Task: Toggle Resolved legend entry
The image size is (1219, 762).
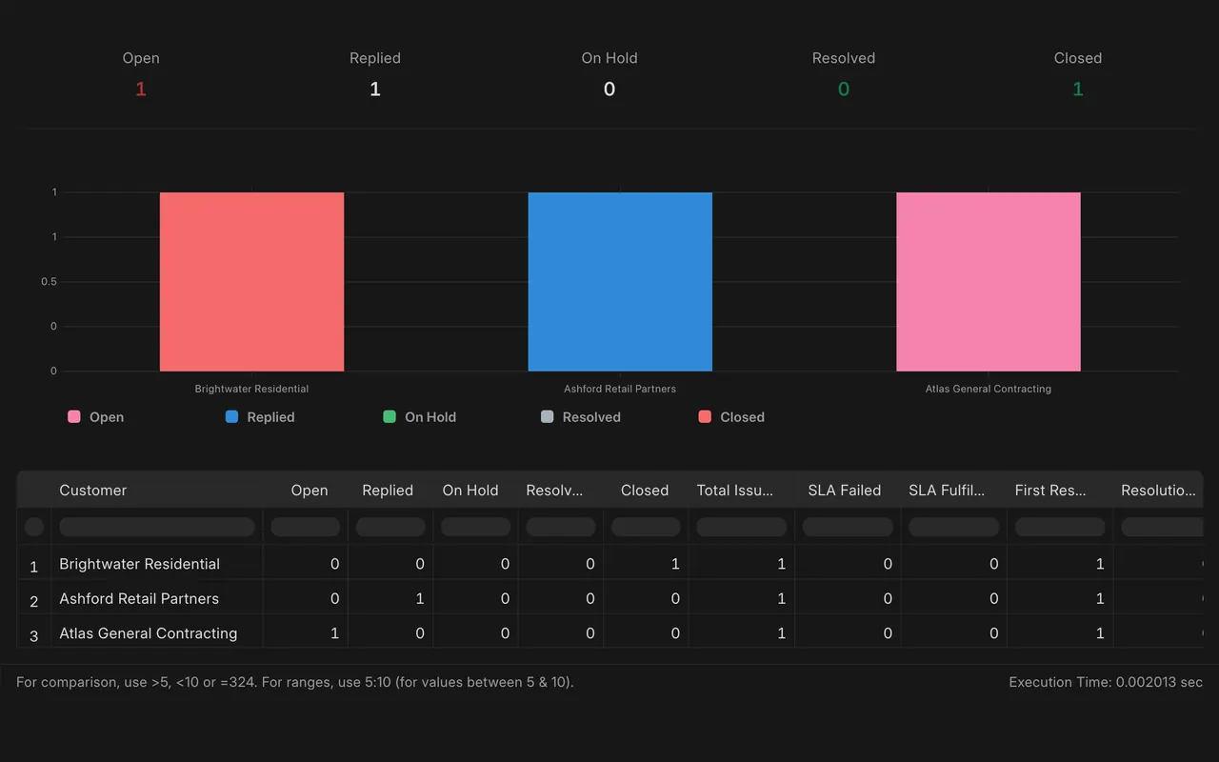Action: (580, 417)
